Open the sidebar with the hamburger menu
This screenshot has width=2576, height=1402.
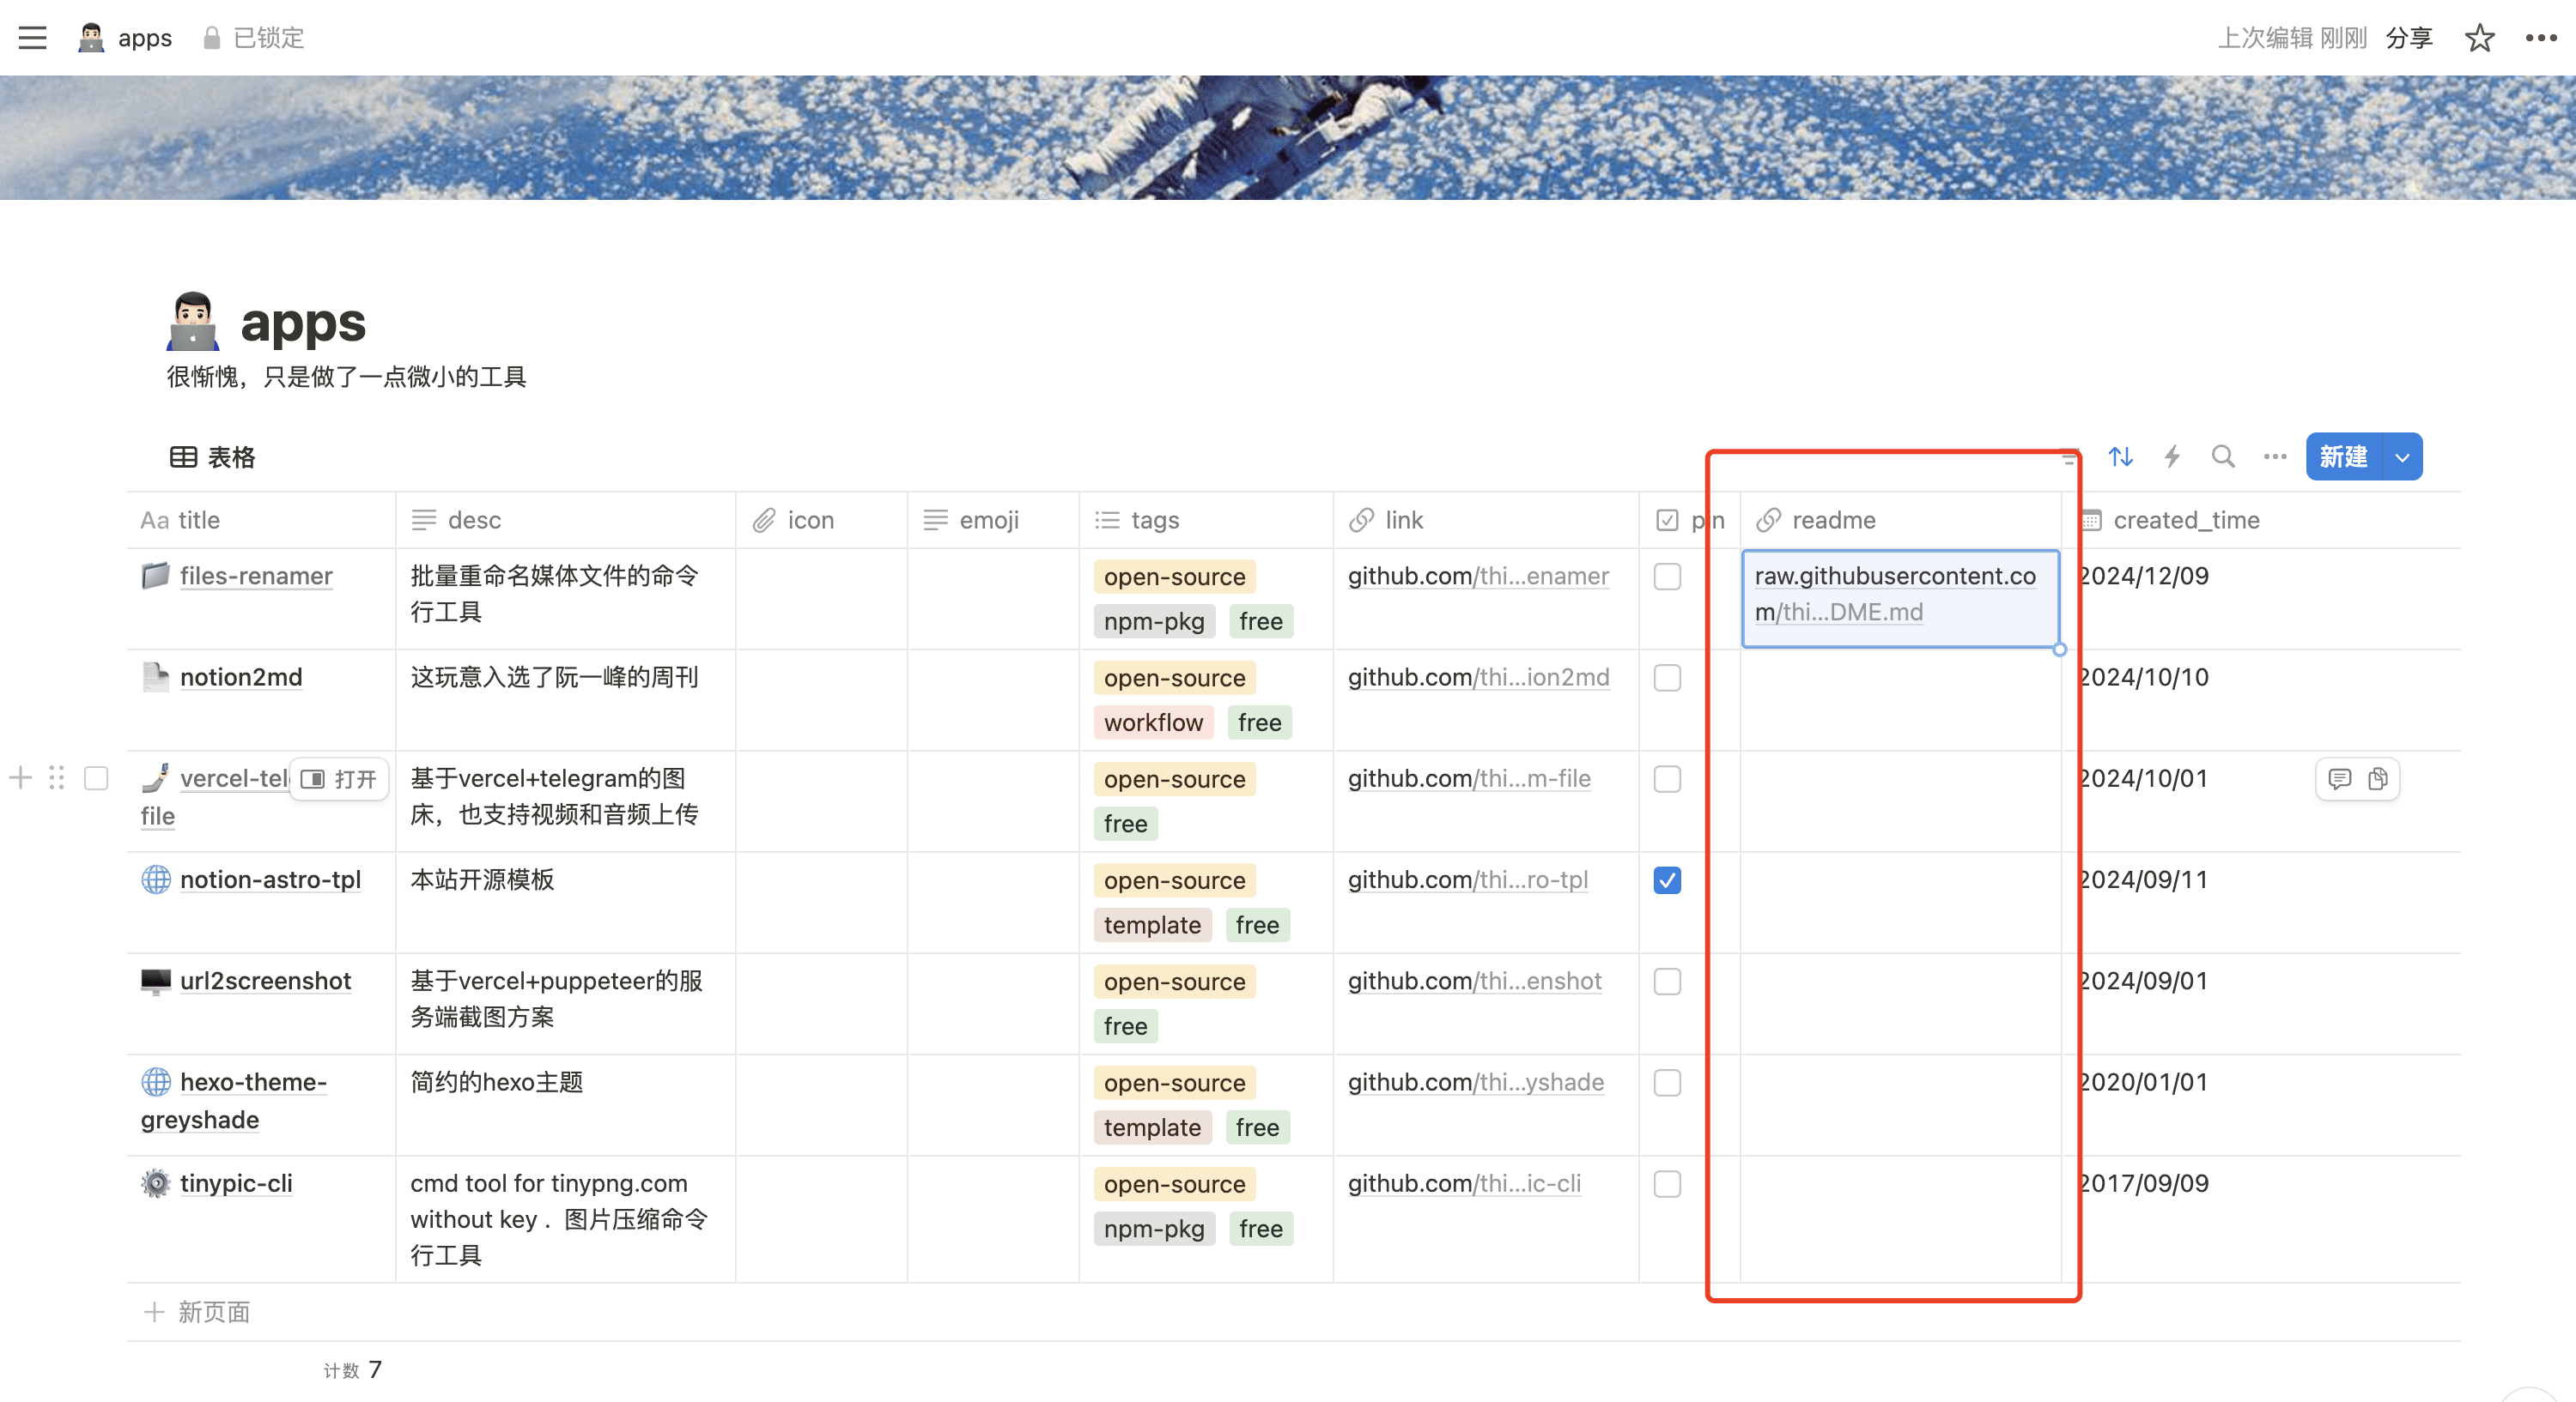(33, 37)
